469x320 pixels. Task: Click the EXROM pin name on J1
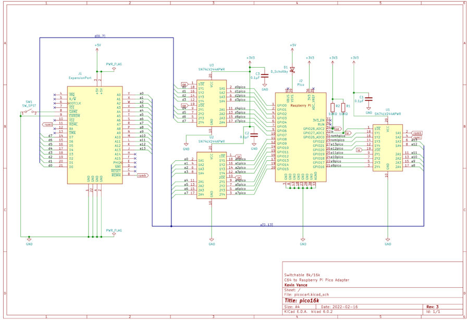click(x=75, y=116)
